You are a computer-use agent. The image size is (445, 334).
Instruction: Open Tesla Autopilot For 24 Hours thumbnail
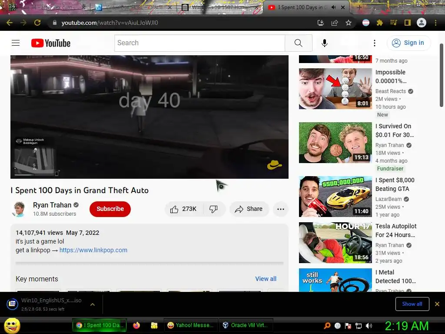point(335,243)
